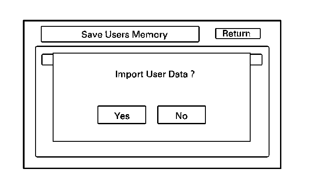
Task: Confirm the import with Yes
Action: coord(122,115)
